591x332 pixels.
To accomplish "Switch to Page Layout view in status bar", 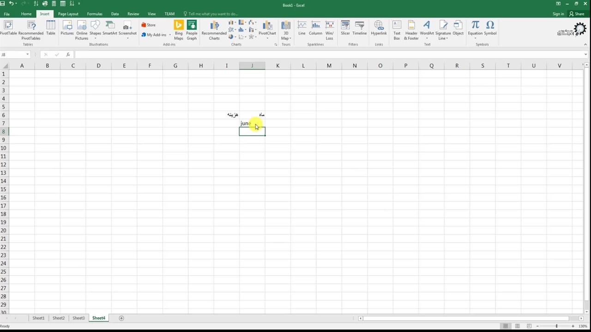I will click(x=517, y=326).
